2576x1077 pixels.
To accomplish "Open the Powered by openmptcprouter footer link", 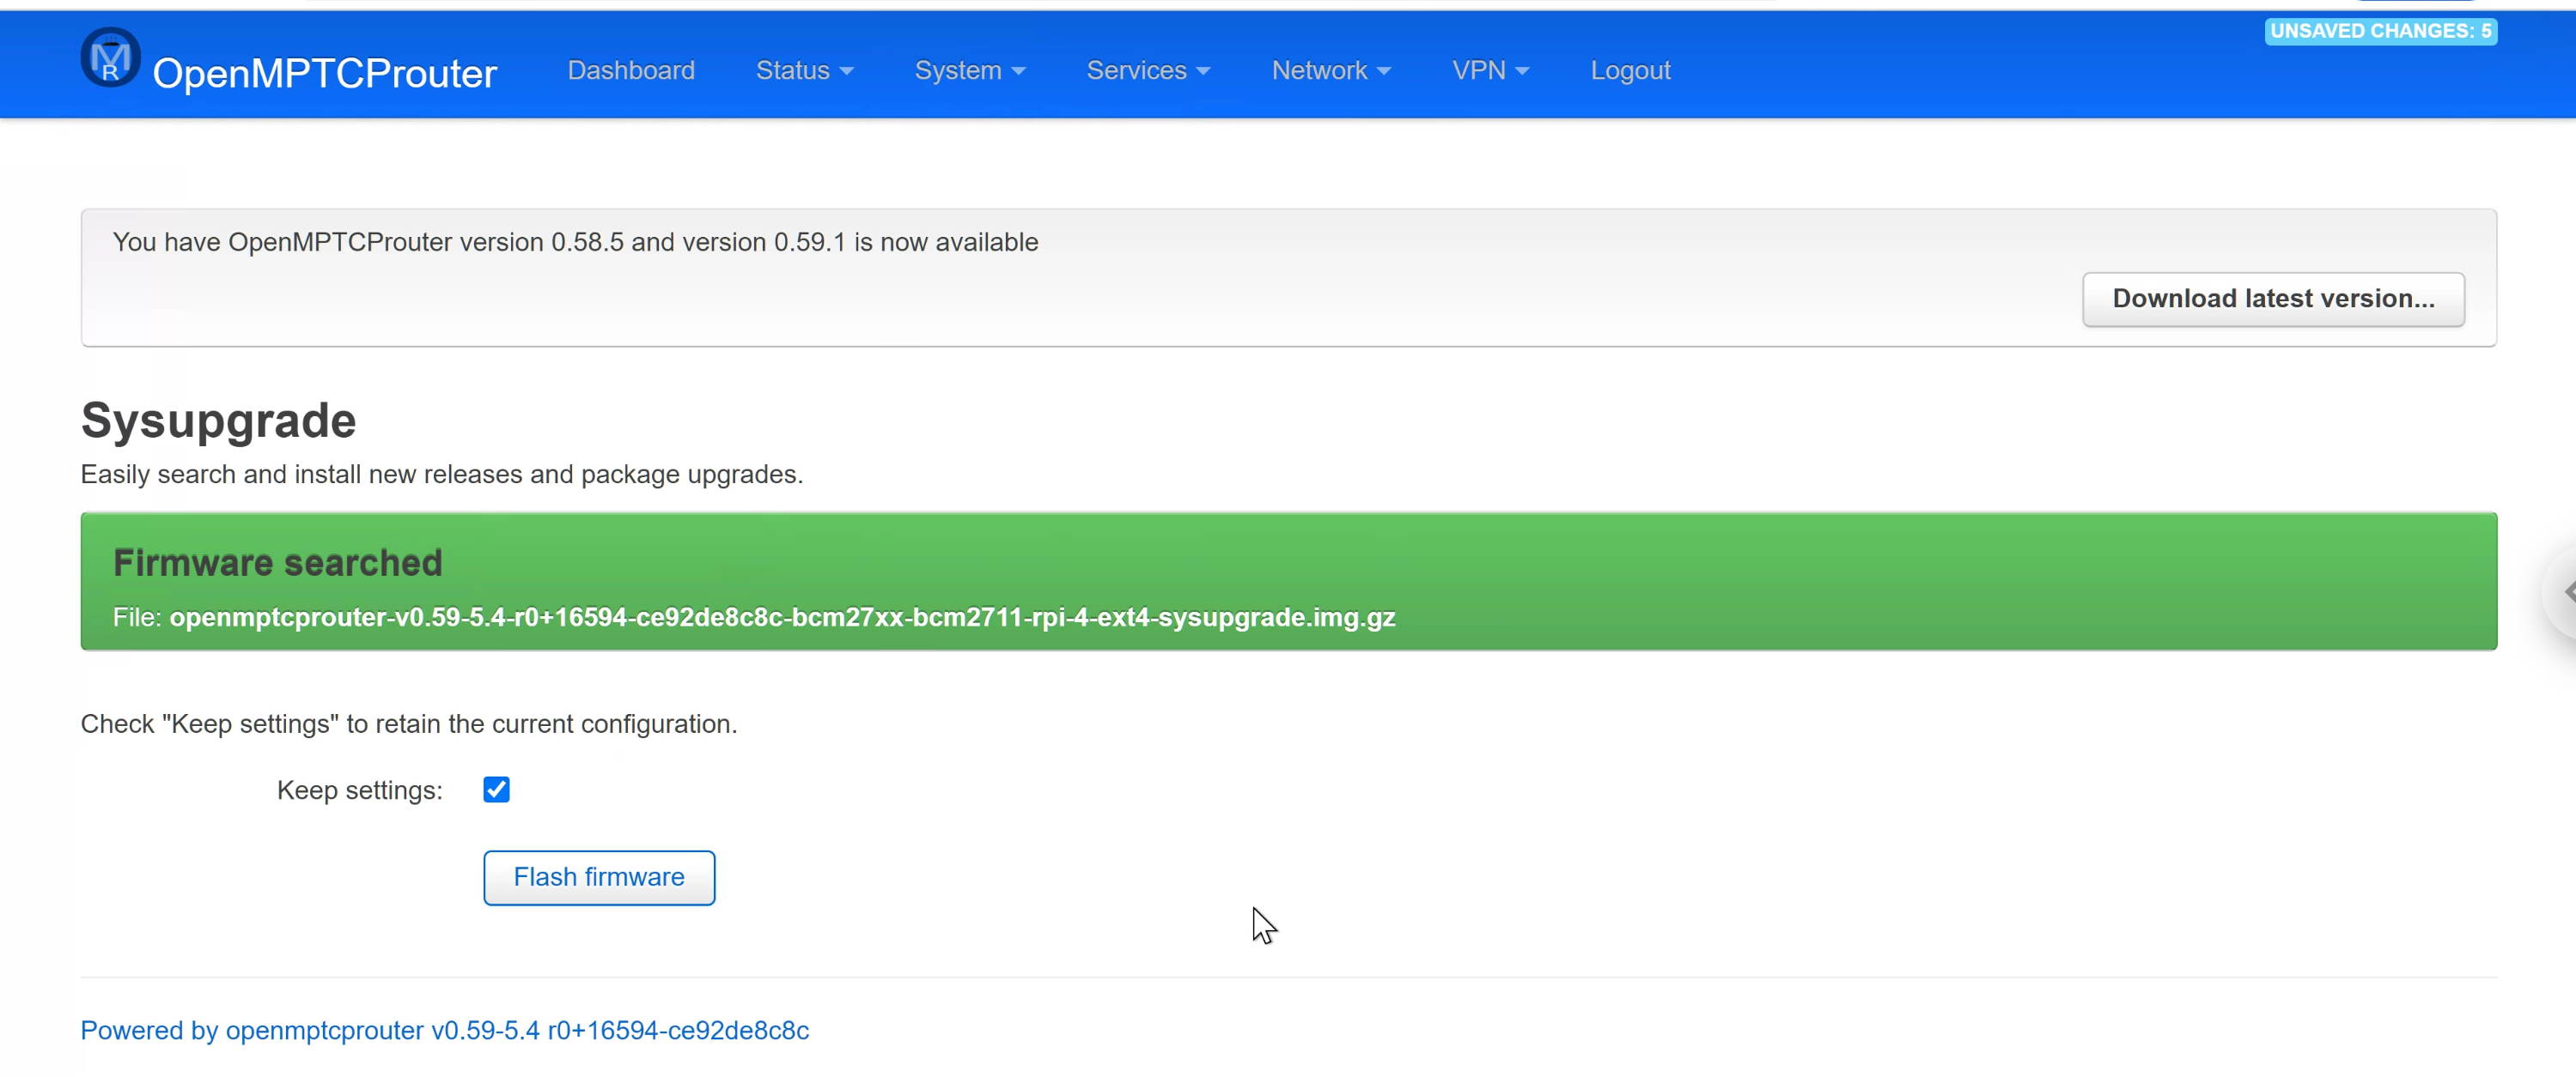I will [x=444, y=1030].
